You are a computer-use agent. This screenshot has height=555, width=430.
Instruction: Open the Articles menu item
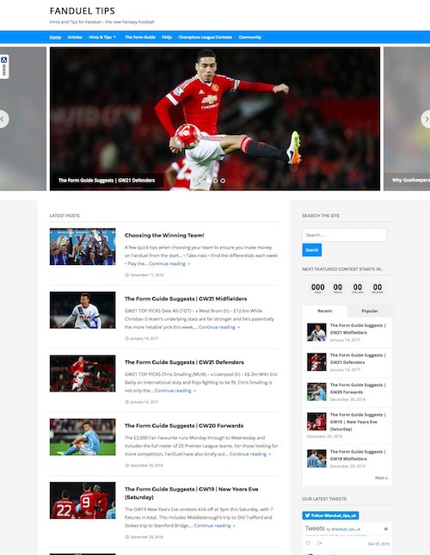tap(75, 37)
